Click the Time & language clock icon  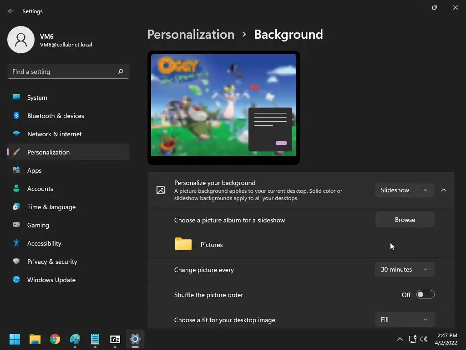16,206
